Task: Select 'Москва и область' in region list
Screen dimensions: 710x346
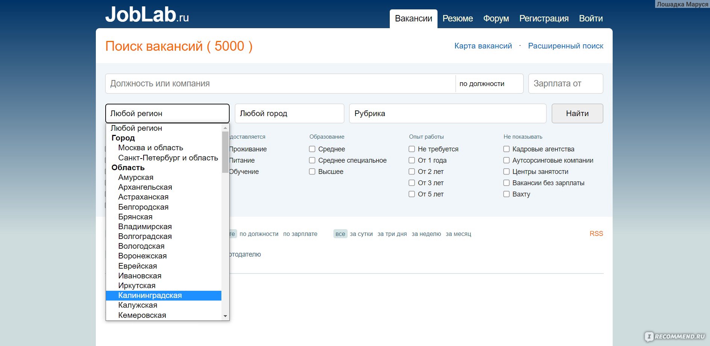Action: click(x=164, y=148)
